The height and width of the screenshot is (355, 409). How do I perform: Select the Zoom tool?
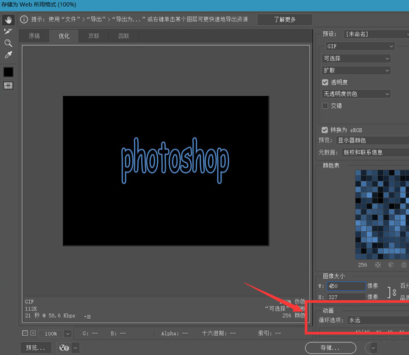pos(8,43)
